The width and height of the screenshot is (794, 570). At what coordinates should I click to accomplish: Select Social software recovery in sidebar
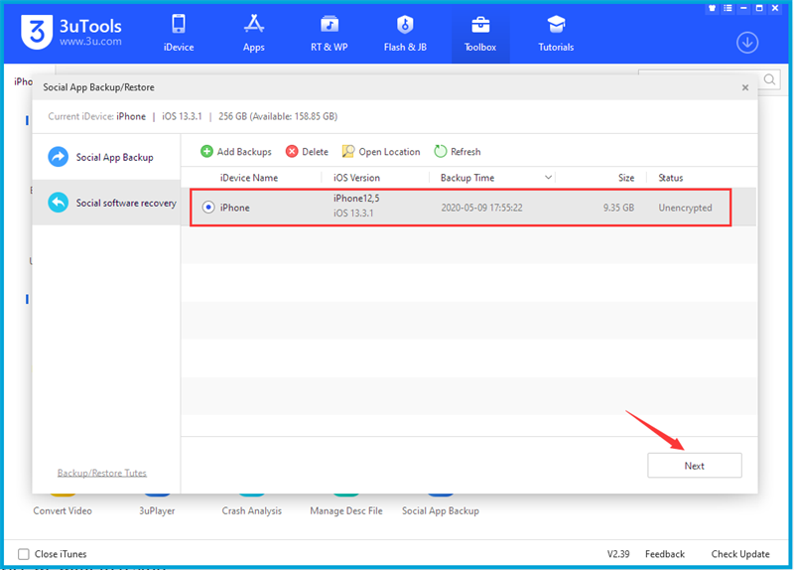106,203
